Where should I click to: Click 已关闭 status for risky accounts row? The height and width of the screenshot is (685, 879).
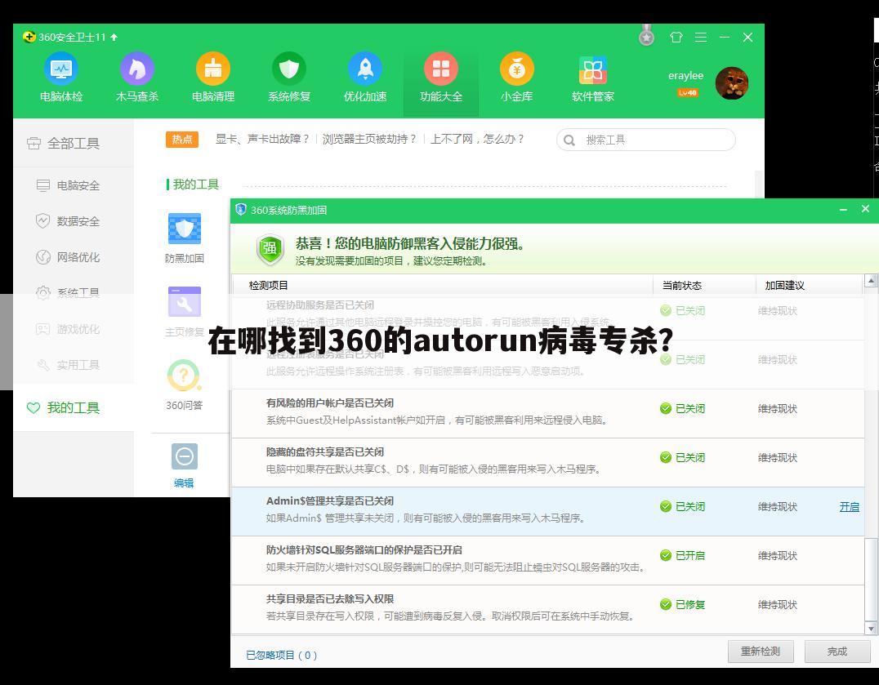click(682, 408)
